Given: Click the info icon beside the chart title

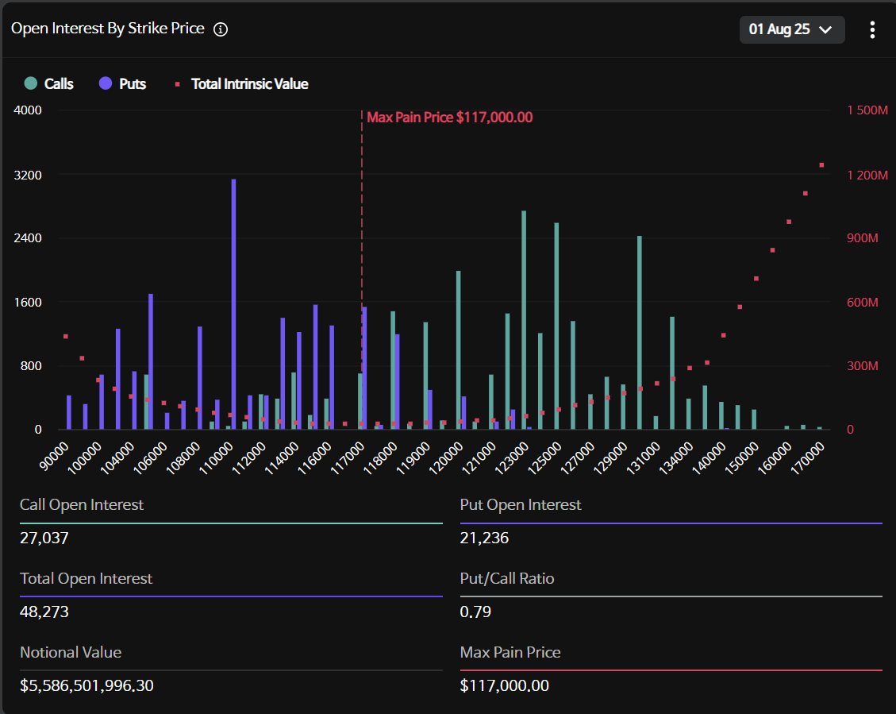Looking at the screenshot, I should (x=221, y=29).
